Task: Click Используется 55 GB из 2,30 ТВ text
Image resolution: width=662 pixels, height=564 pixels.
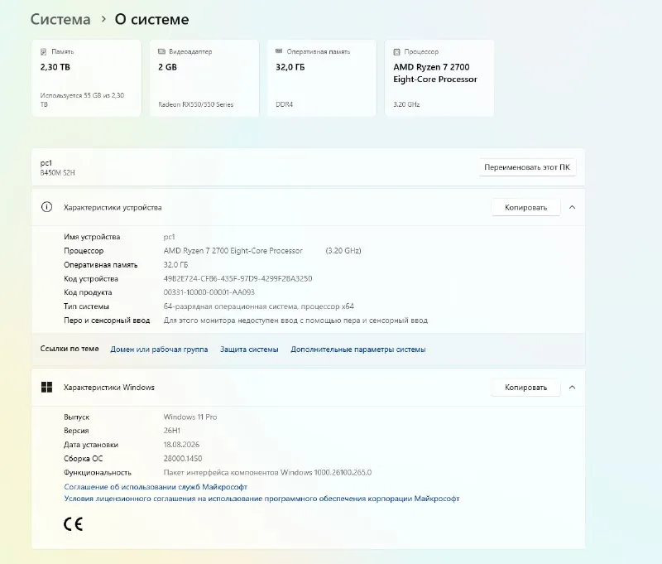Action: coord(82,99)
